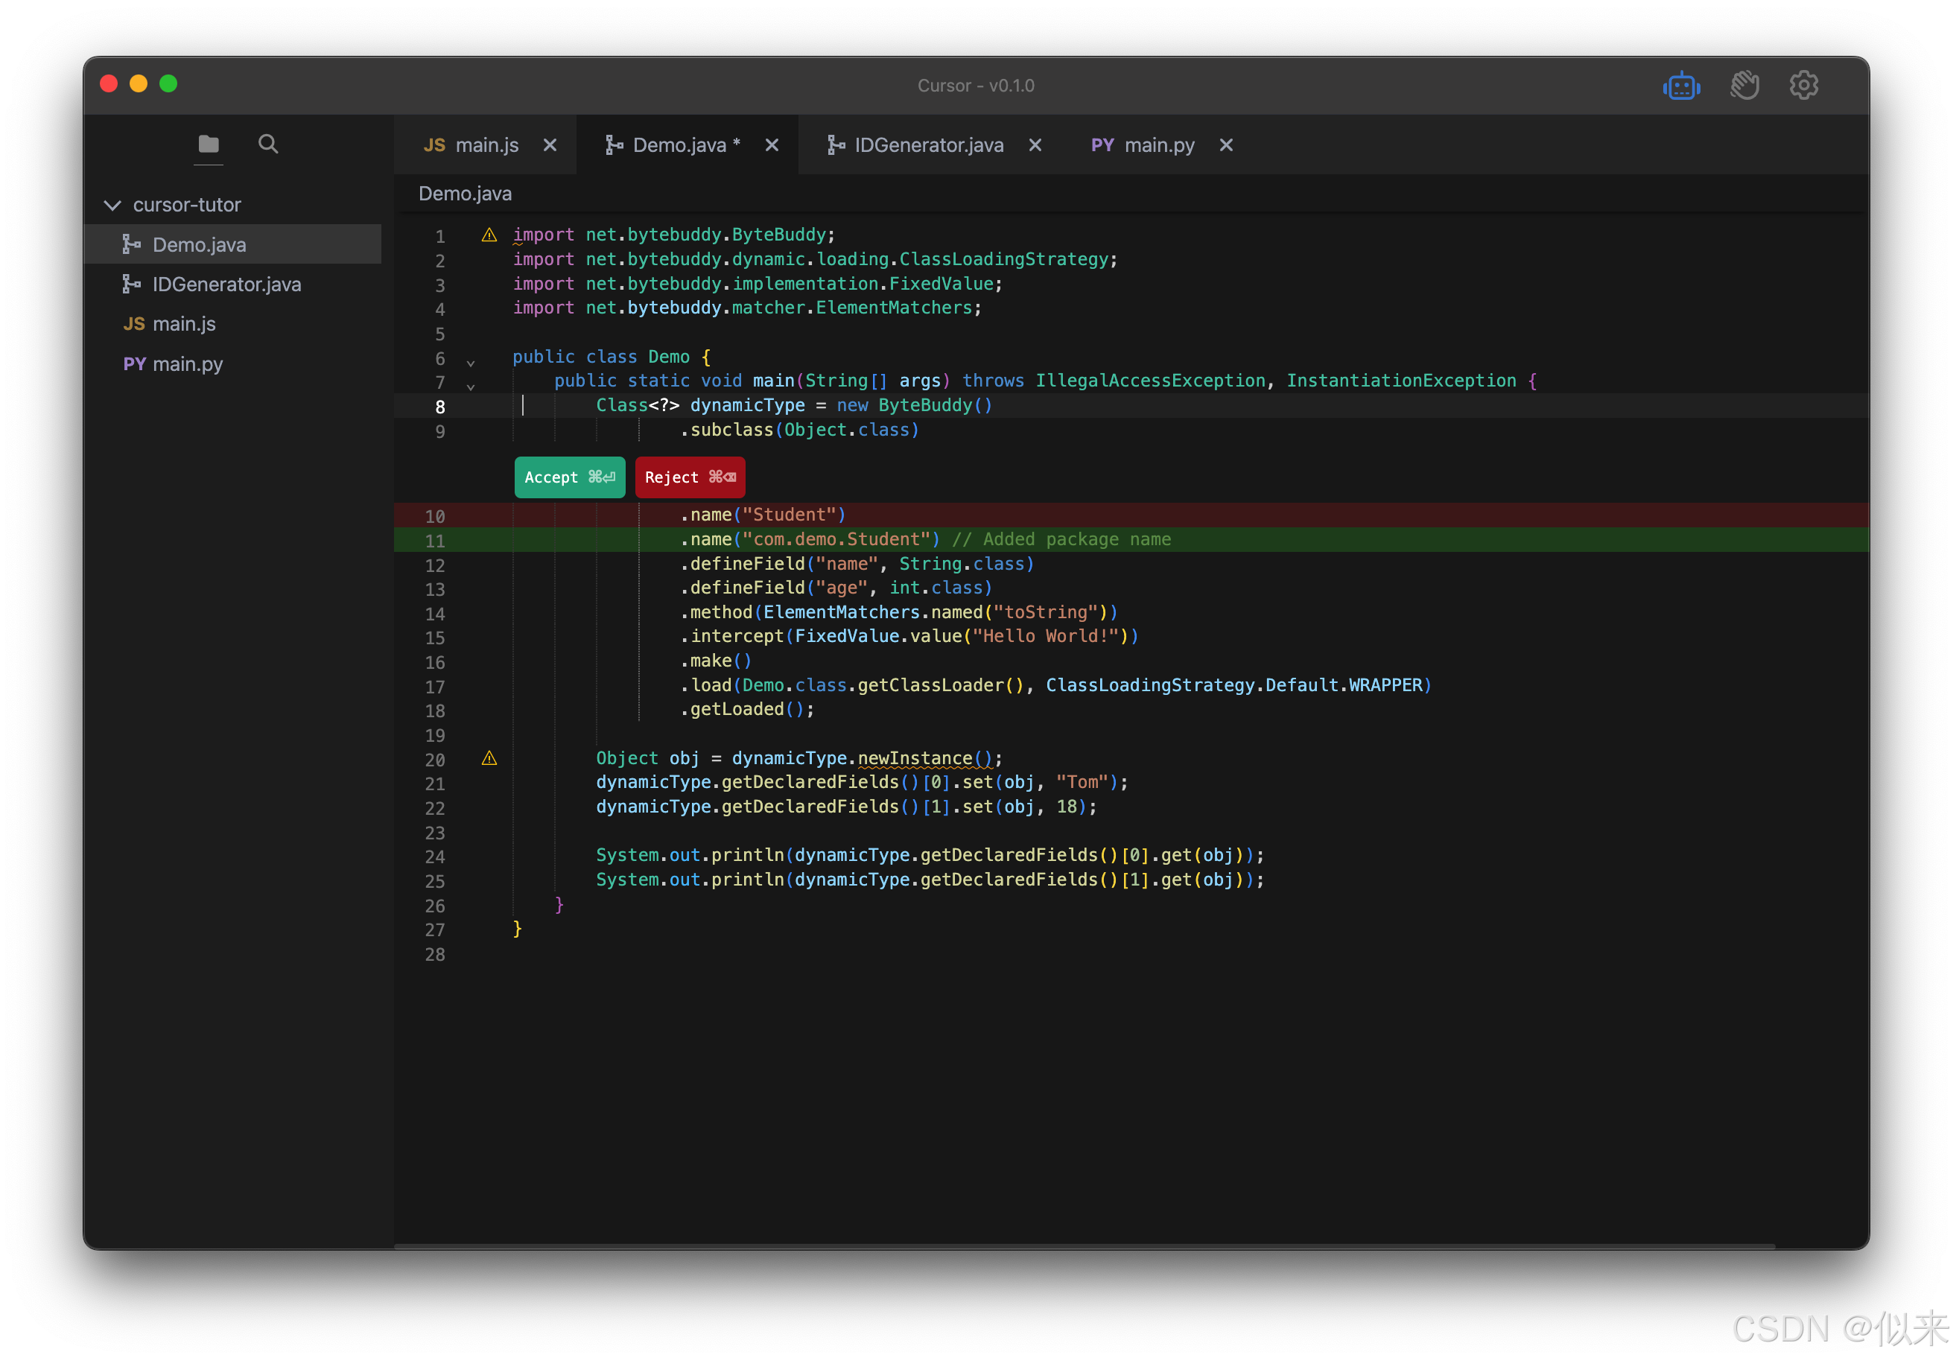This screenshot has height=1360, width=1953.
Task: Click the horizontal scrollbar at editor bottom
Action: pos(1084,1246)
